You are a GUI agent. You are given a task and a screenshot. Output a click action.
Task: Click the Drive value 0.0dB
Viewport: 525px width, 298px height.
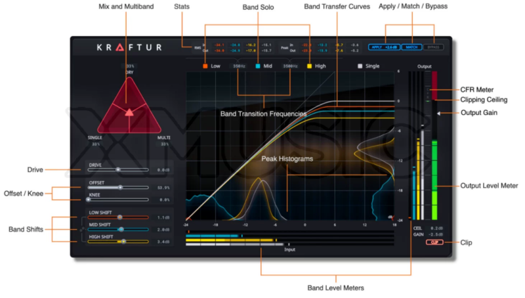click(163, 170)
